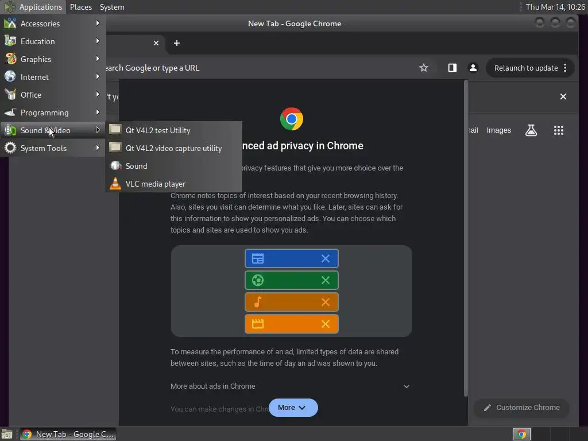Click the Graphics palette icon
The width and height of the screenshot is (588, 441).
(10, 59)
